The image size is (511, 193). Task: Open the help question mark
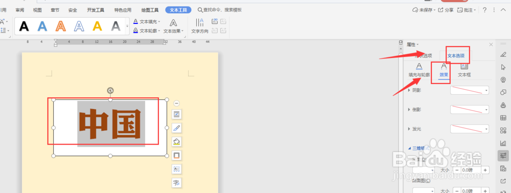point(484,10)
